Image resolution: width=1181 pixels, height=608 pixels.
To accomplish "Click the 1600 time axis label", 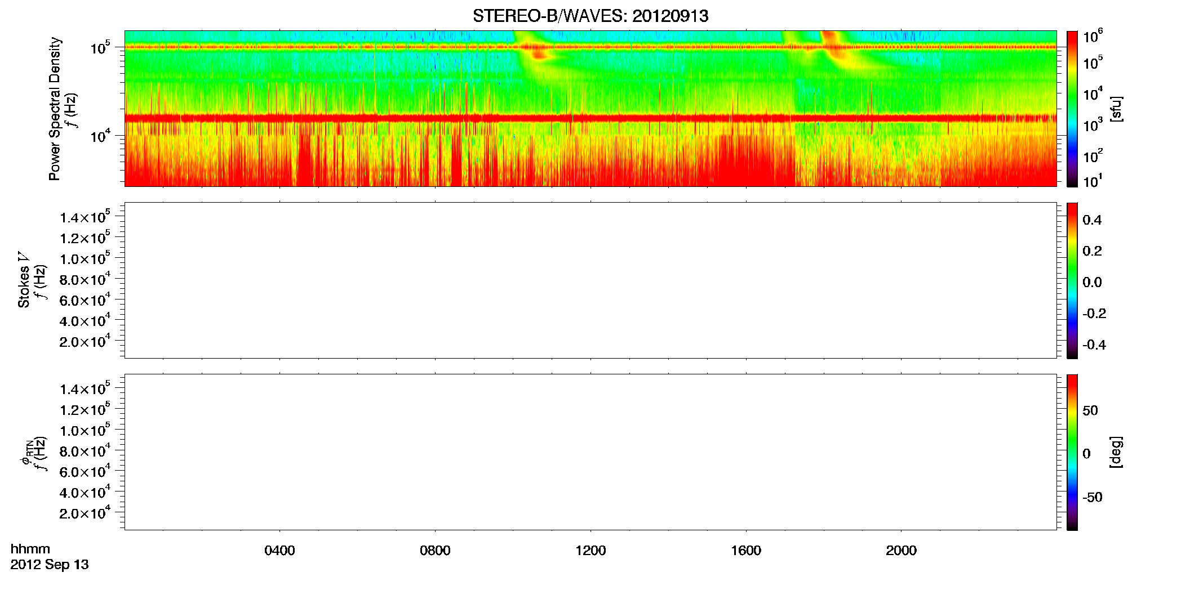I will click(x=746, y=551).
